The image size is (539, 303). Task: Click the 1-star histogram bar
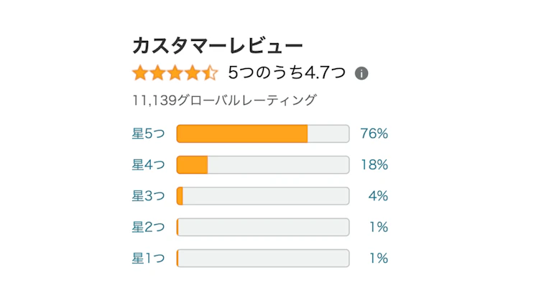tap(262, 258)
